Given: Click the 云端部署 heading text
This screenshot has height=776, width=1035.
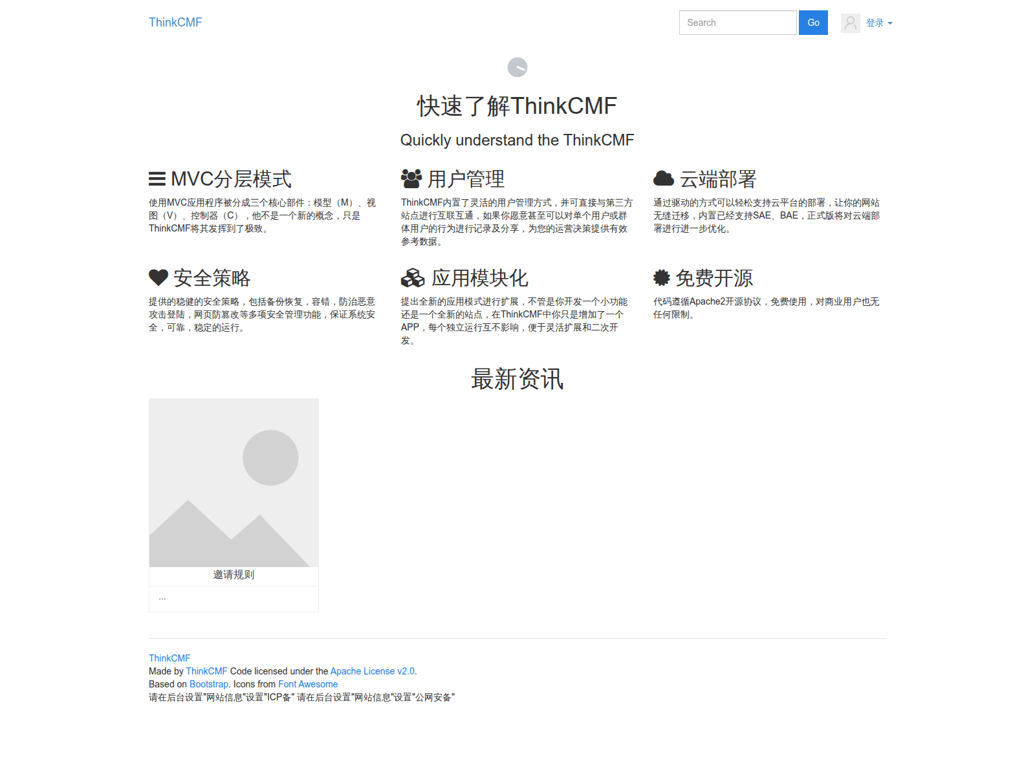Looking at the screenshot, I should [x=718, y=179].
